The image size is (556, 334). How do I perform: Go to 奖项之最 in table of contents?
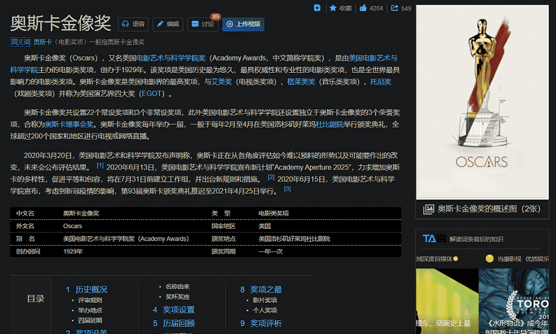click(266, 289)
